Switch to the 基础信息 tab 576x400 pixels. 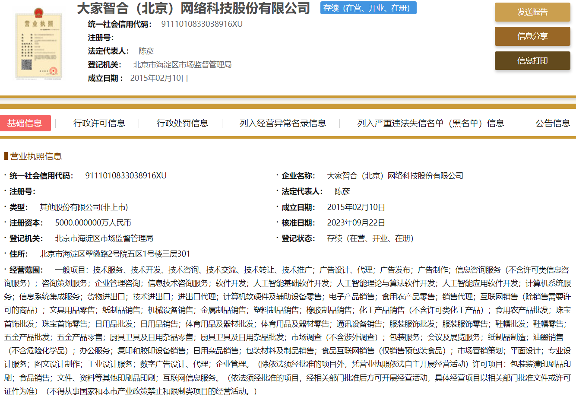(x=25, y=123)
